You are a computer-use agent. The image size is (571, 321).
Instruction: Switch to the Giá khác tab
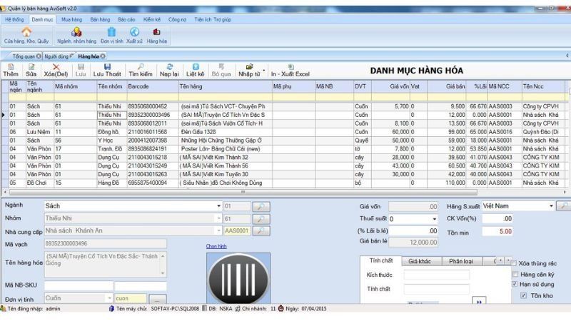point(420,261)
